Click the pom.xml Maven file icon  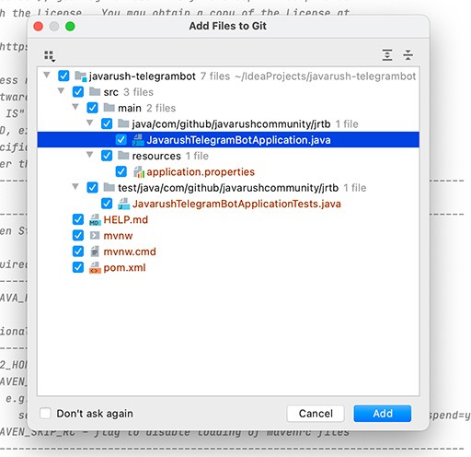95,267
